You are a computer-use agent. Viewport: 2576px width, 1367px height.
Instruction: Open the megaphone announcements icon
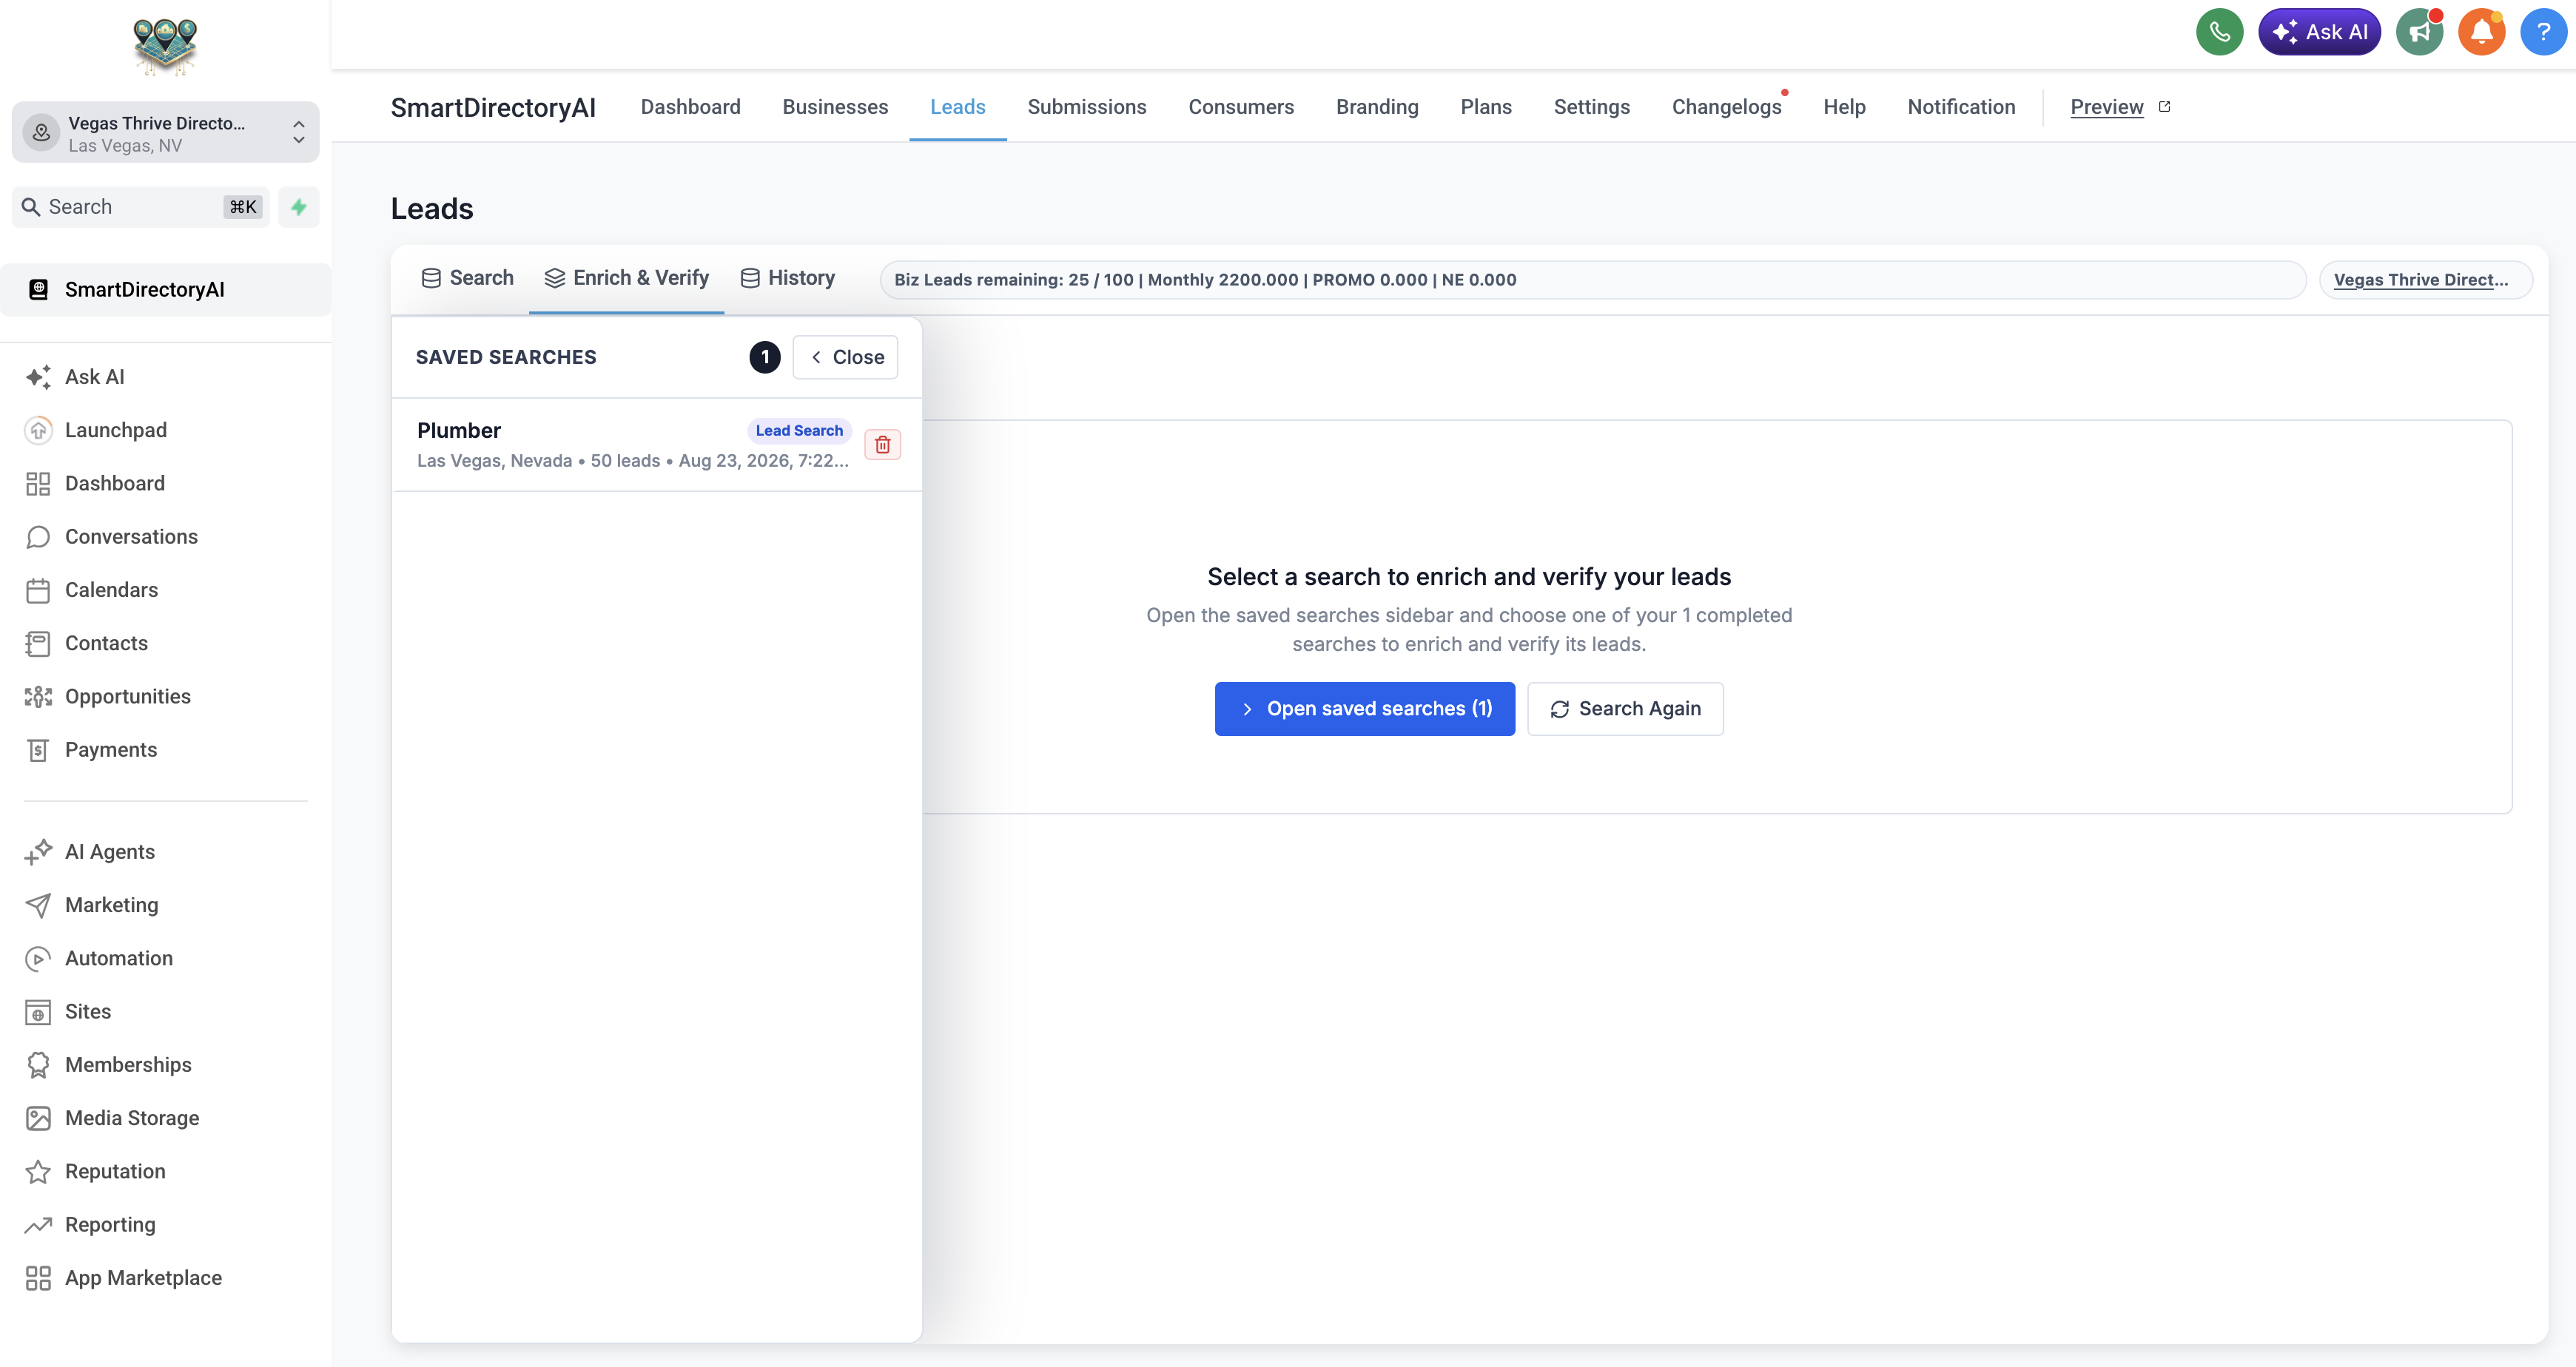click(2419, 32)
